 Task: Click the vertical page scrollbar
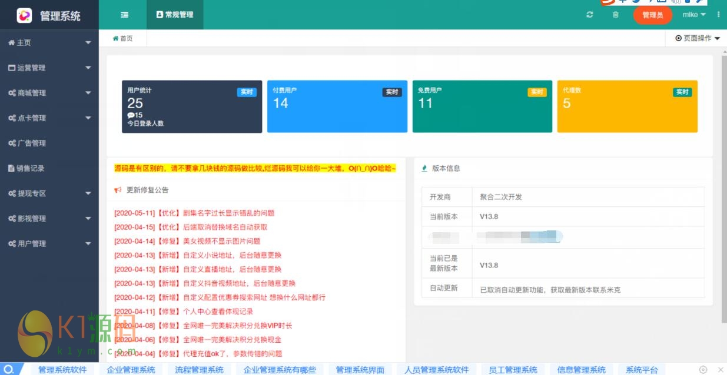click(723, 188)
